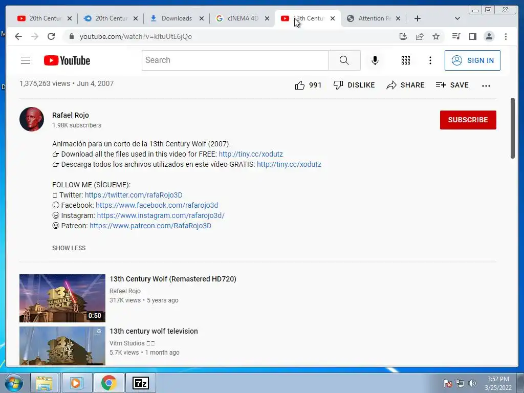Open the 13th century wolf television title

(154, 331)
